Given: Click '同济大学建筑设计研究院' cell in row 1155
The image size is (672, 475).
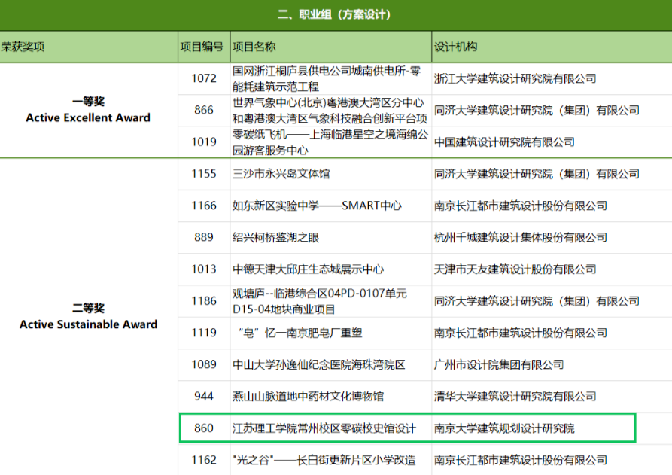Looking at the screenshot, I should (x=537, y=174).
